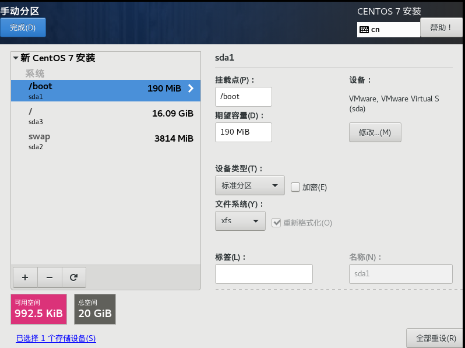Click the 16.09 GiB size value
Image resolution: width=465 pixels, height=348 pixels.
pyautogui.click(x=172, y=113)
